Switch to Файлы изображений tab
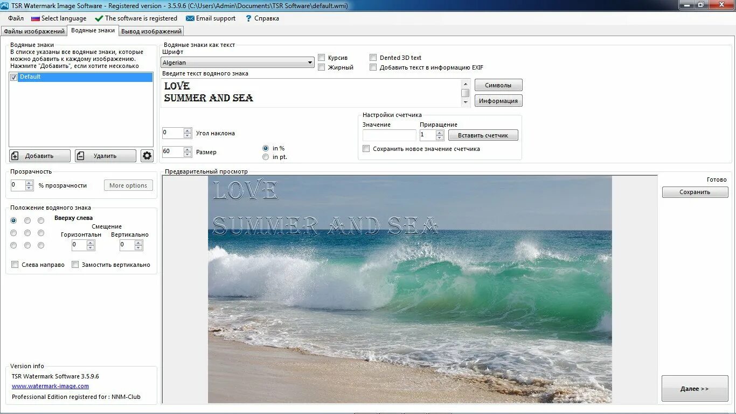The height and width of the screenshot is (414, 736). point(34,31)
